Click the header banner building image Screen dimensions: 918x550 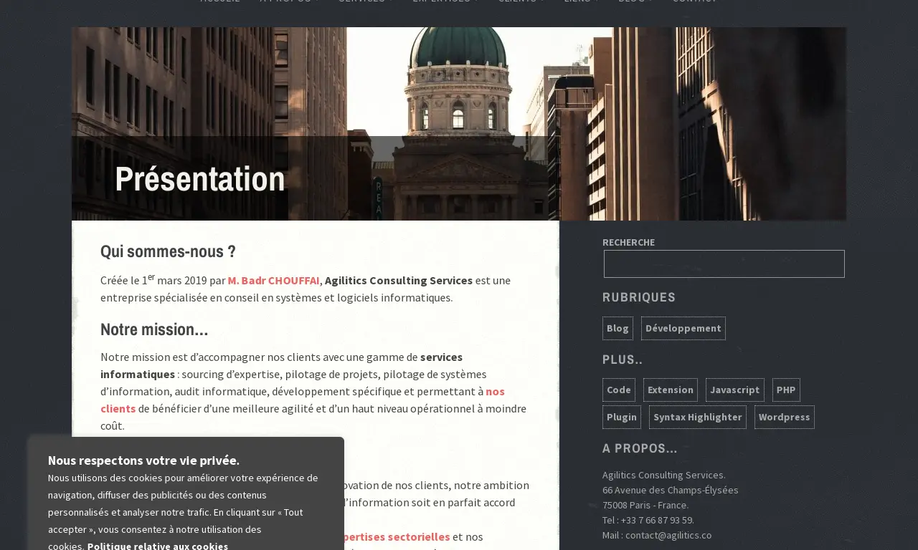click(x=459, y=124)
